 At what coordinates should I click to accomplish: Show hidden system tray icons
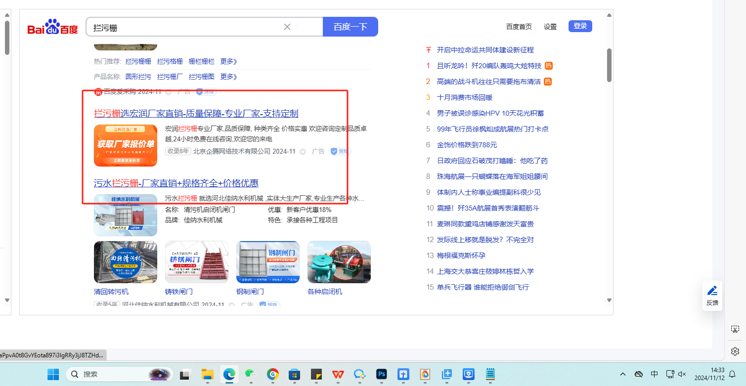(x=623, y=374)
